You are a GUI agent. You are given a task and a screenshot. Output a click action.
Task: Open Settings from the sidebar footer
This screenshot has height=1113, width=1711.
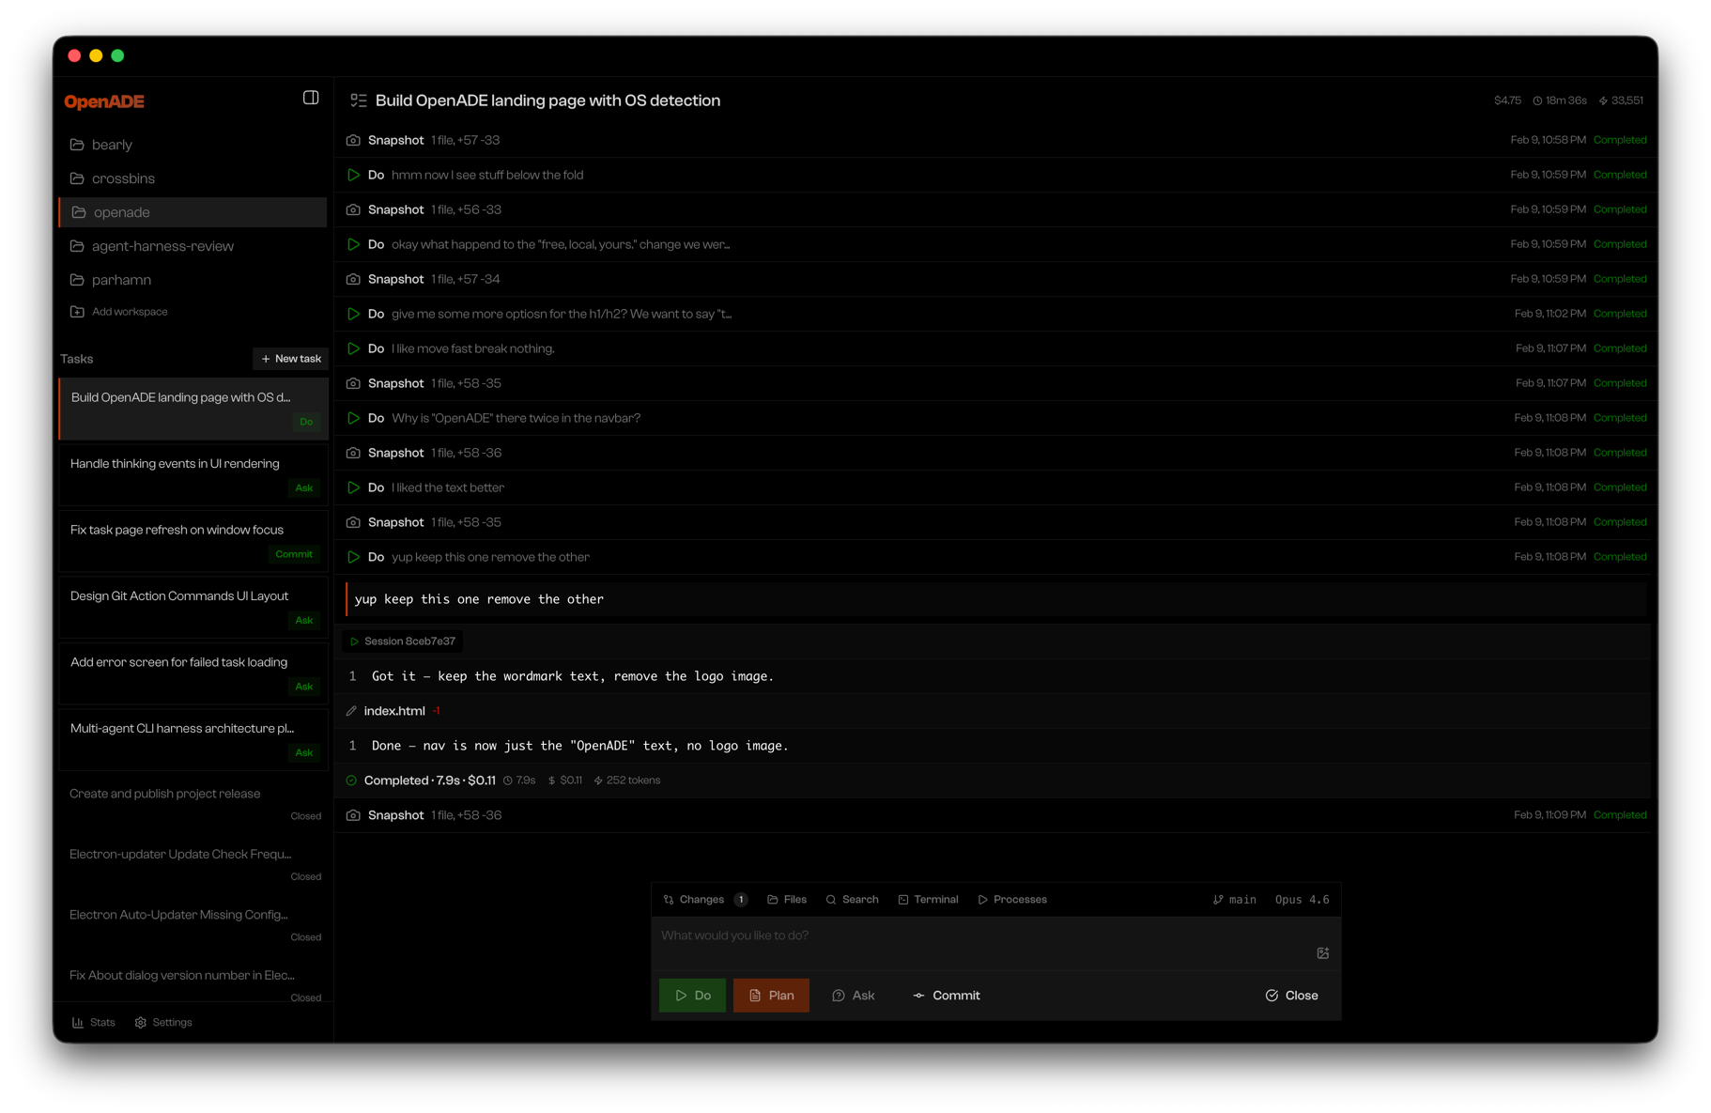click(x=163, y=1022)
